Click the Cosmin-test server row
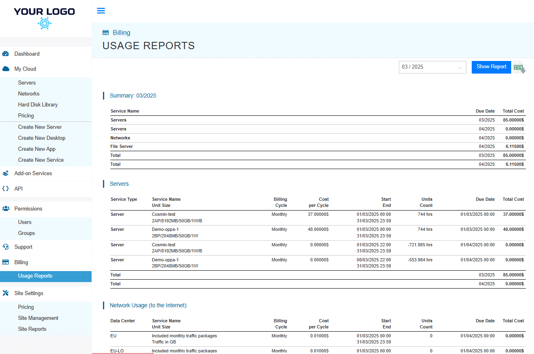This screenshot has width=534, height=354. click(x=244, y=217)
